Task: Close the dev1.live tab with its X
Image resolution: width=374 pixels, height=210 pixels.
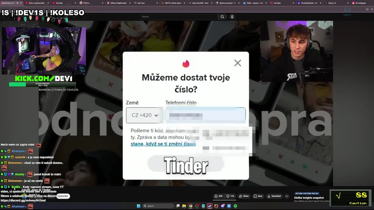Action: pos(157,3)
